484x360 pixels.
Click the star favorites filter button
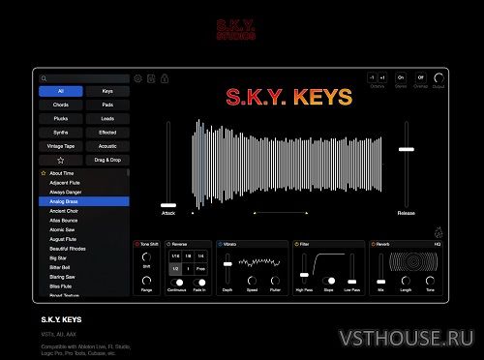coord(61,160)
